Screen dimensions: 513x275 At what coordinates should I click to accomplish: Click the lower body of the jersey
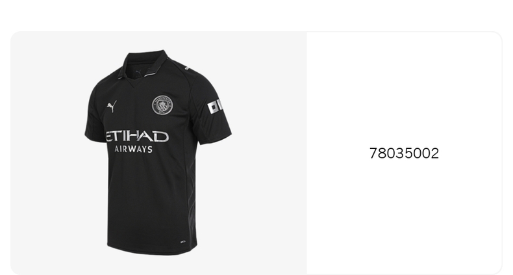tap(152, 203)
